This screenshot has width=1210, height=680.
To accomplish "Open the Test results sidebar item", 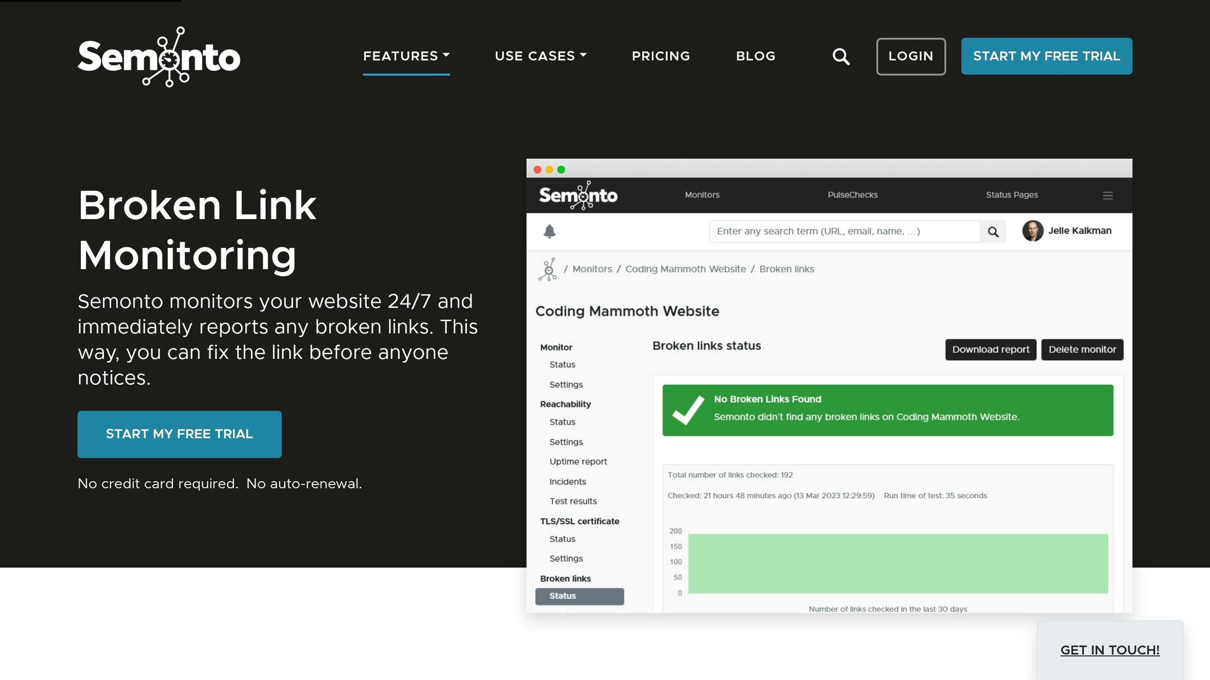I will point(573,501).
